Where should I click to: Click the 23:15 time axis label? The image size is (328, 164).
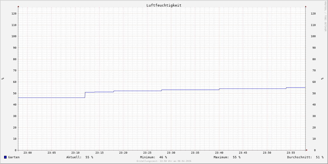tap(99, 153)
